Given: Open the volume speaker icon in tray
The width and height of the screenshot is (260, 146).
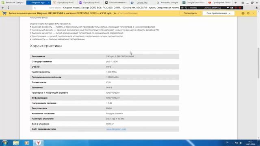Looking at the screenshot, I should [241, 143].
